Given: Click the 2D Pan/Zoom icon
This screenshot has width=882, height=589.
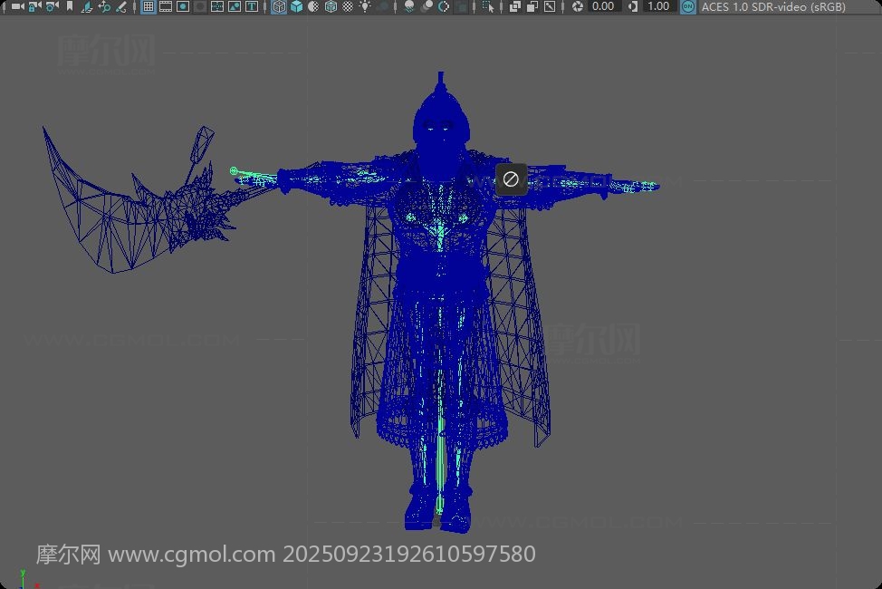Looking at the screenshot, I should [x=104, y=6].
